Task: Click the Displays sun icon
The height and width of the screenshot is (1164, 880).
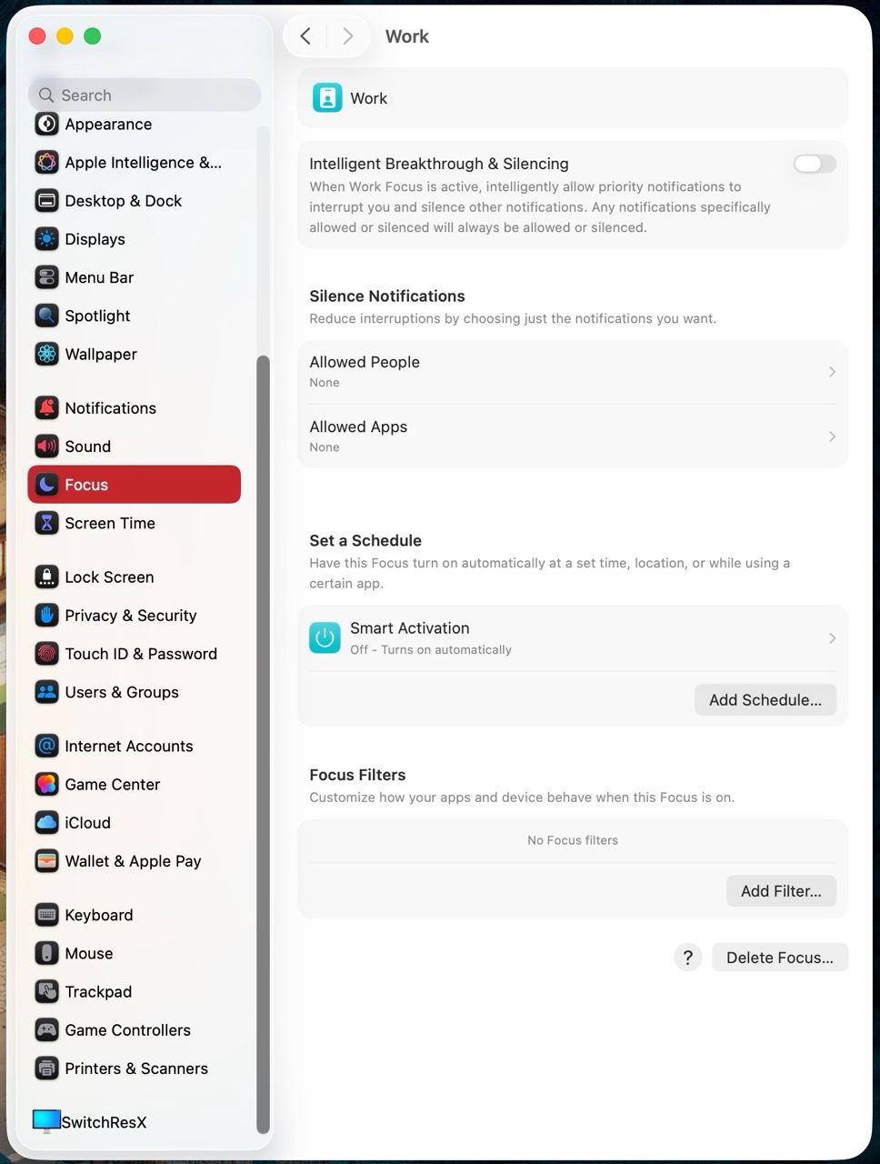Action: coord(46,238)
